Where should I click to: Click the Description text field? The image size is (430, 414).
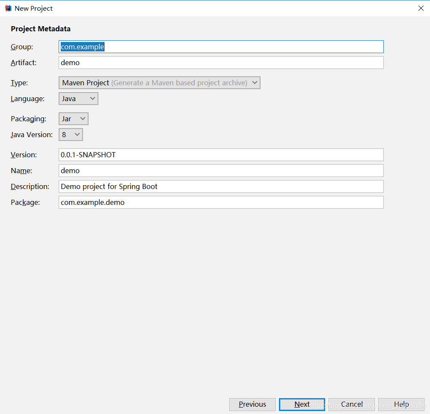coord(221,186)
